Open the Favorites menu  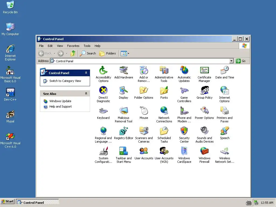click(x=73, y=46)
